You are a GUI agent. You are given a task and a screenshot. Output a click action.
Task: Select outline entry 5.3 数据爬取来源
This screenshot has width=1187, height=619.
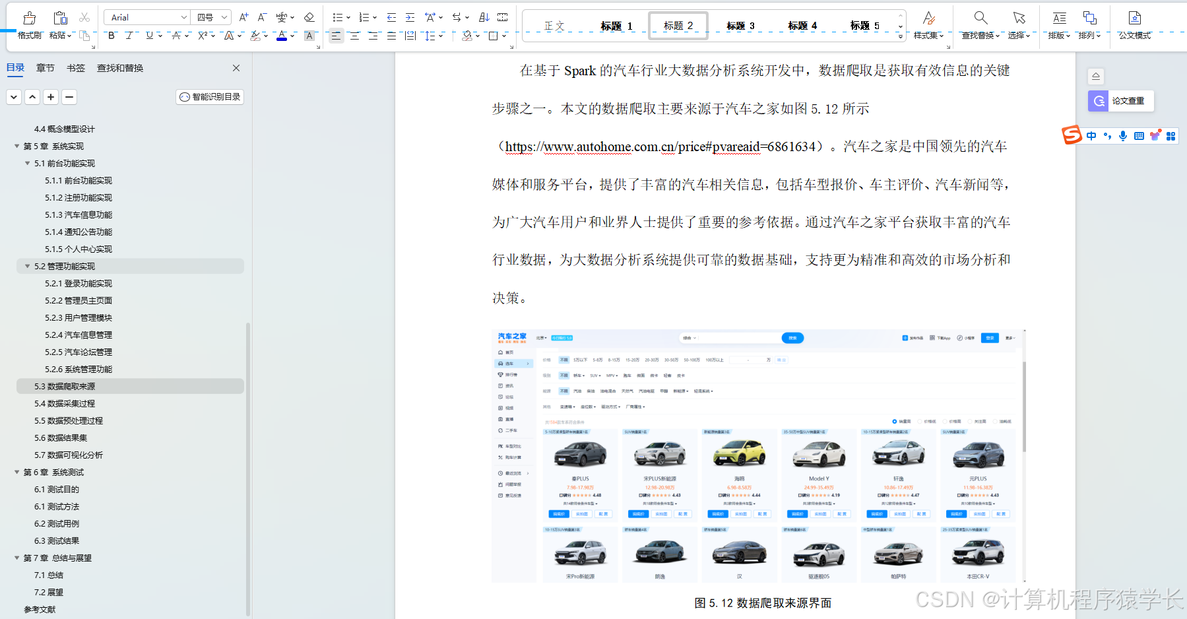[130, 386]
